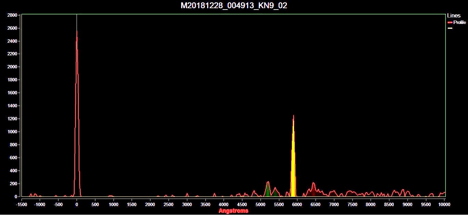468x215 pixels.
Task: Click the 9500 x-axis label
Action: coord(426,204)
